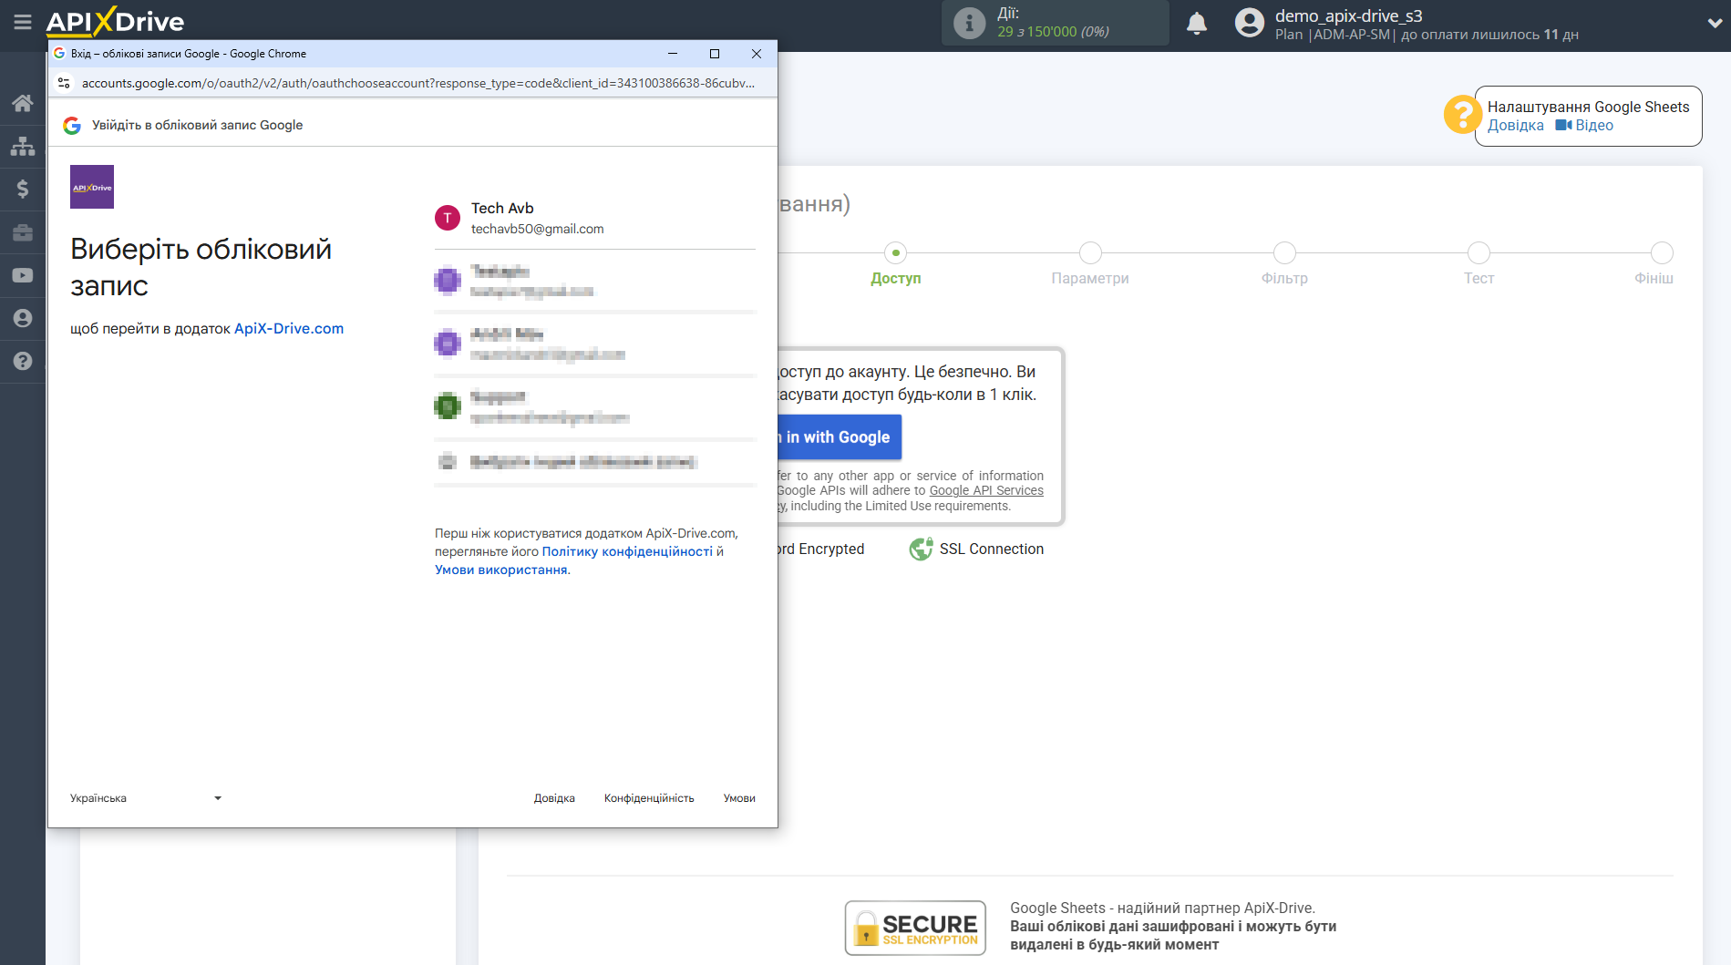Open the hamburger menu in ApiX-Drive

23,22
